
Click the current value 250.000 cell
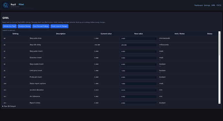(97, 45)
